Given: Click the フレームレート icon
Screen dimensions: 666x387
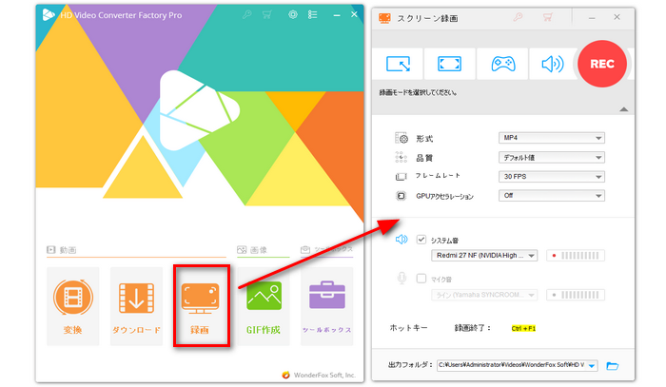Looking at the screenshot, I should 401,177.
